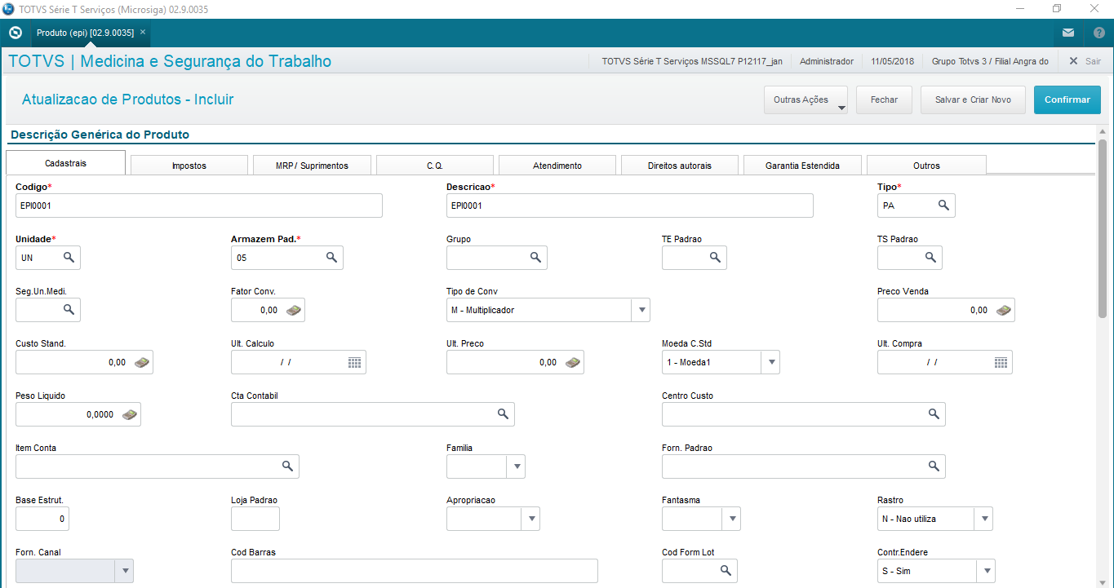Image resolution: width=1114 pixels, height=588 pixels.
Task: Open Cta Contabil lookup magnifier
Action: (504, 414)
